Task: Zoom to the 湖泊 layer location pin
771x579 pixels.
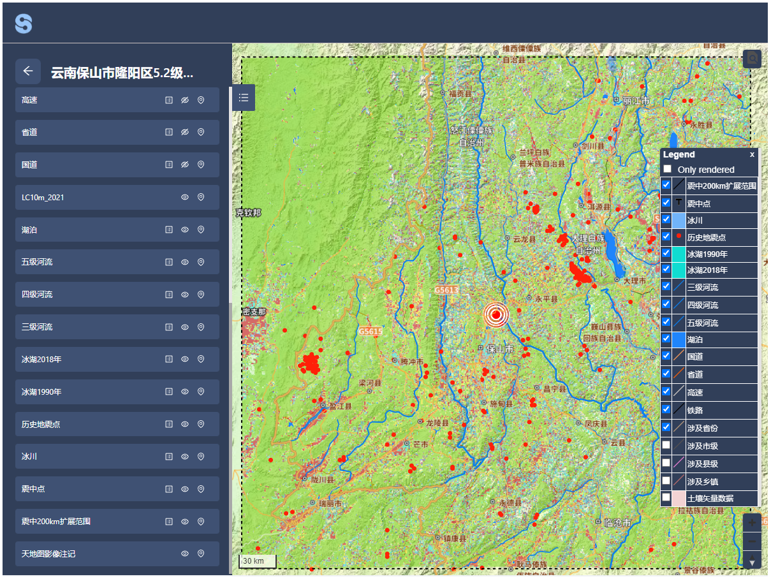Action: click(201, 230)
